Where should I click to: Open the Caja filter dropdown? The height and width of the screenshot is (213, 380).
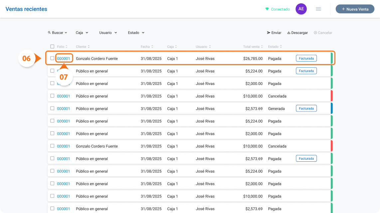(x=82, y=33)
